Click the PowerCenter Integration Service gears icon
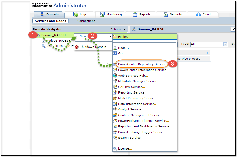The image size is (238, 158). tap(115, 70)
